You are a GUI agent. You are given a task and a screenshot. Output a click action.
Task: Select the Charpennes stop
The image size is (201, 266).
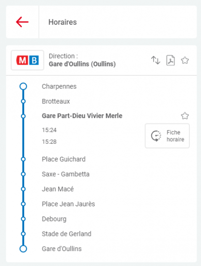59,86
